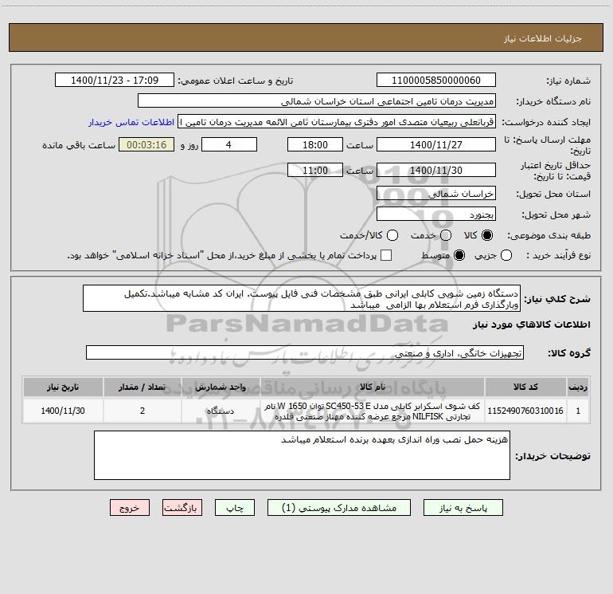Click the product name cell with SC450-53 E
This screenshot has height=594, width=613.
pos(373,411)
